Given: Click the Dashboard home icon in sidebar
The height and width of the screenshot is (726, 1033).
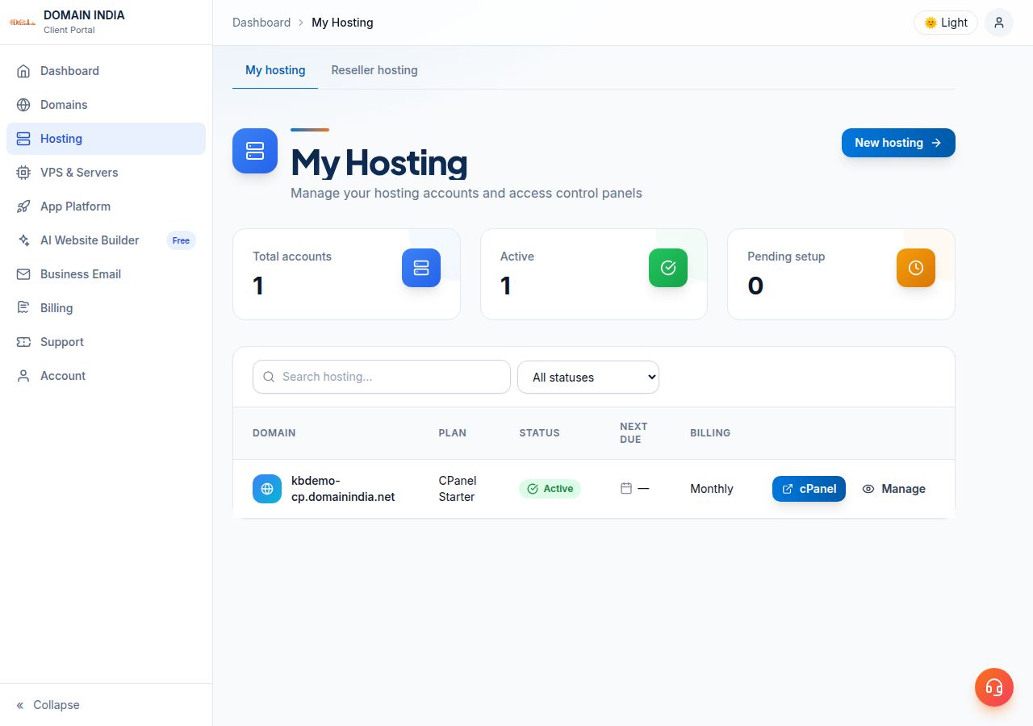Looking at the screenshot, I should [23, 71].
